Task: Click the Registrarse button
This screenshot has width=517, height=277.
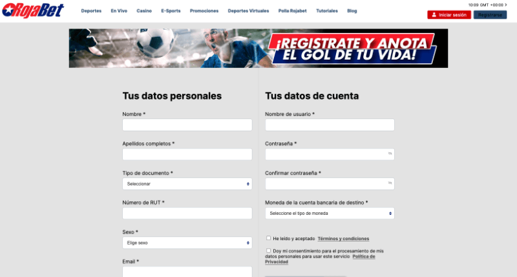Action: [490, 15]
